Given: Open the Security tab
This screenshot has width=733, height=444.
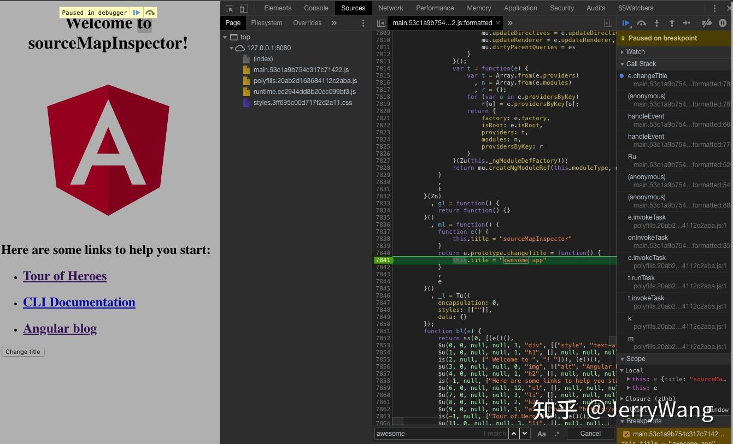Looking at the screenshot, I should tap(562, 8).
